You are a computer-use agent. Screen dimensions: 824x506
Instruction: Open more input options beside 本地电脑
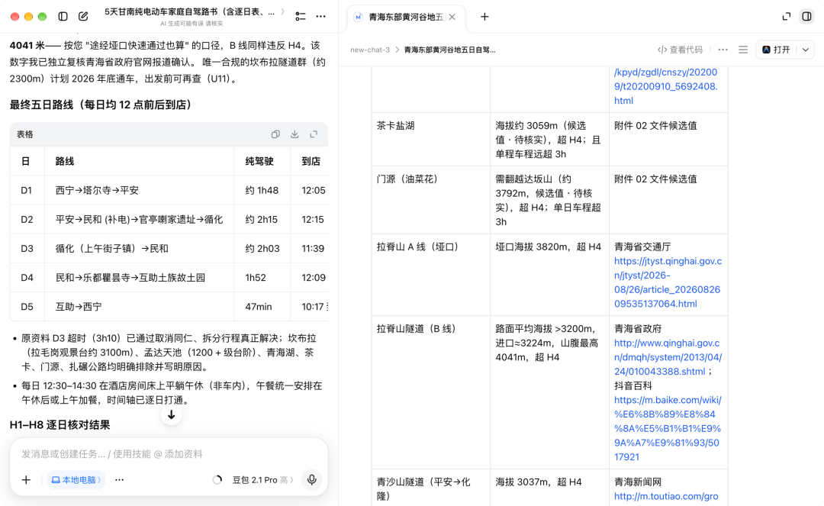(x=119, y=480)
